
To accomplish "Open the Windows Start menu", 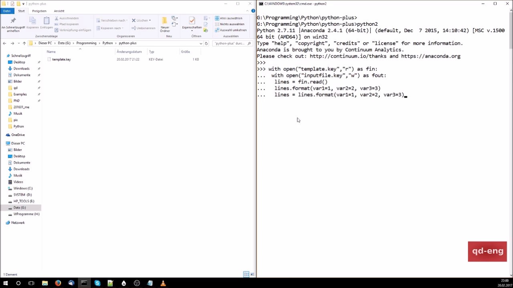I will (6, 283).
